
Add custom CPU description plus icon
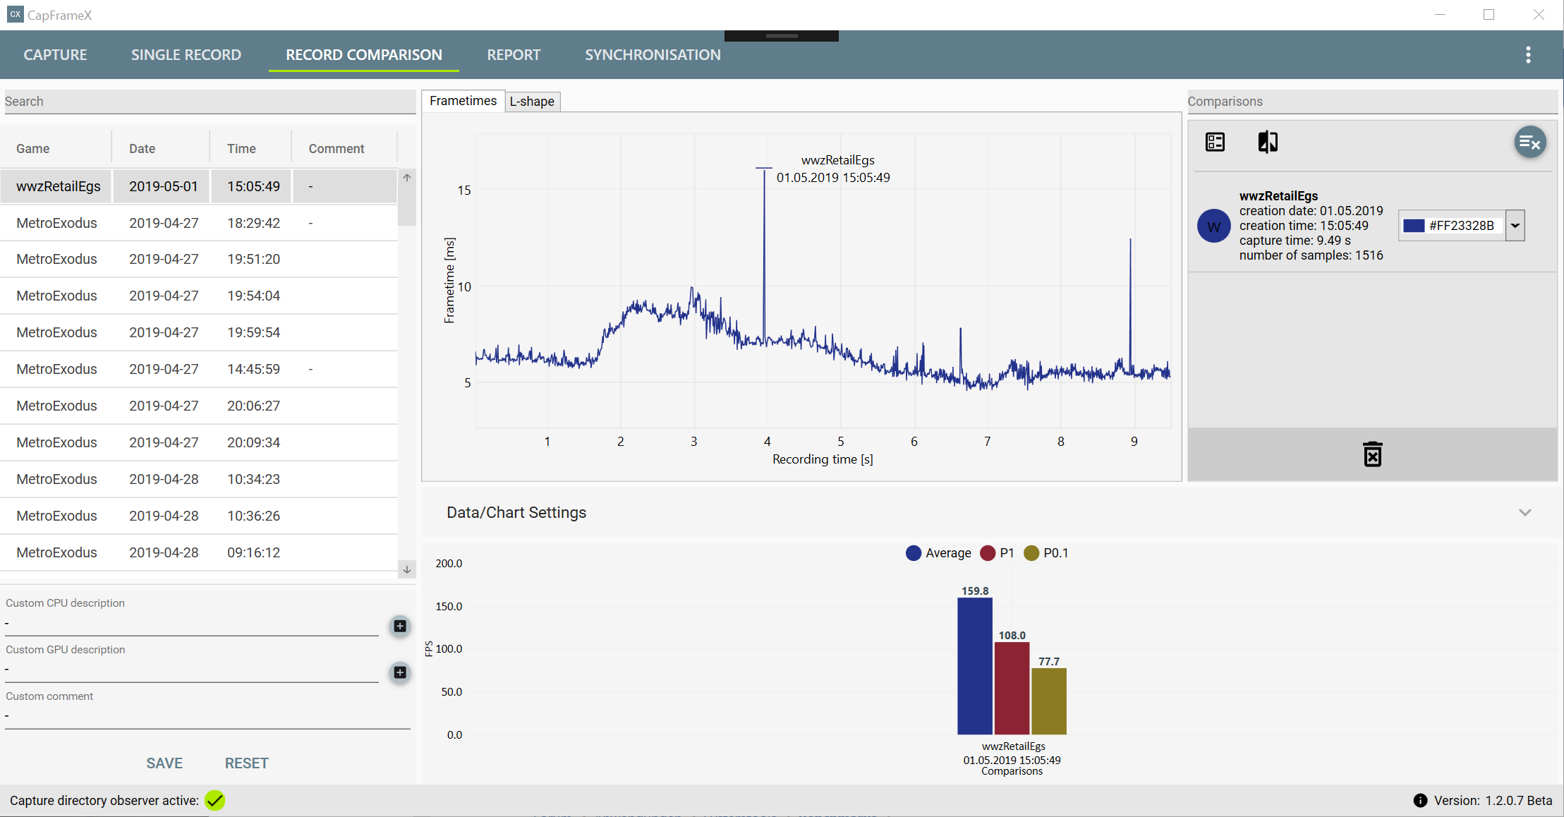tap(400, 626)
